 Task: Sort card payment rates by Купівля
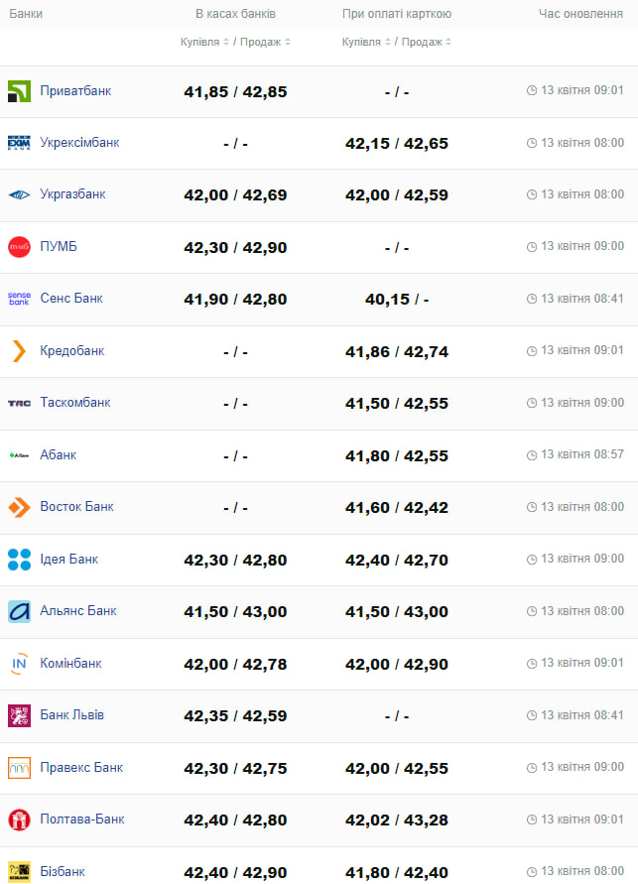[366, 43]
